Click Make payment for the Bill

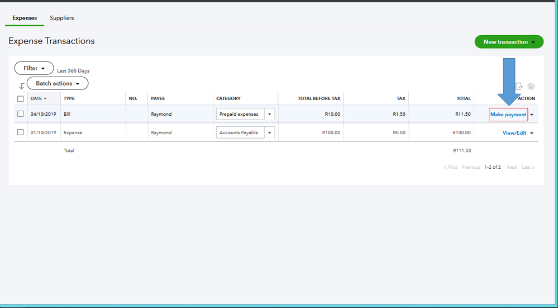[508, 115]
